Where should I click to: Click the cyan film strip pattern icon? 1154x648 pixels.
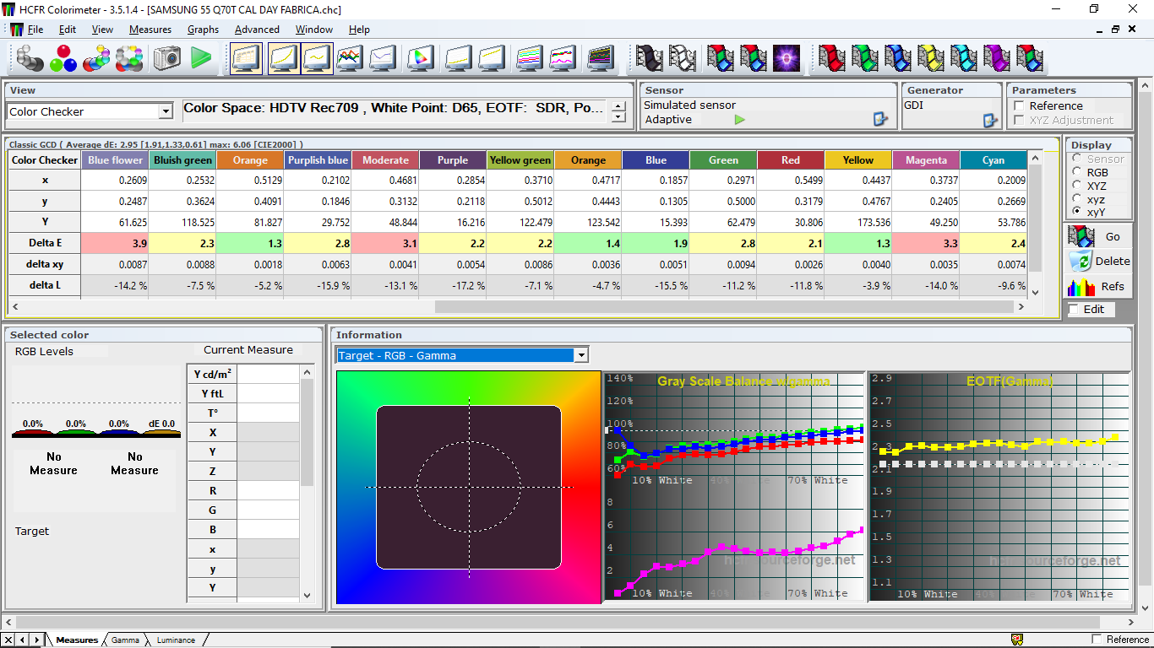click(964, 58)
